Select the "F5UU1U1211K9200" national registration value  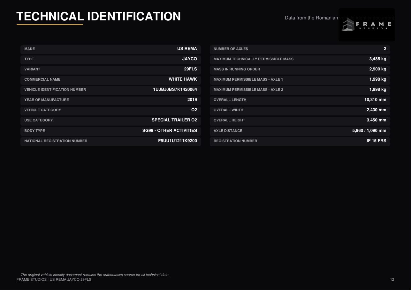tap(178, 141)
